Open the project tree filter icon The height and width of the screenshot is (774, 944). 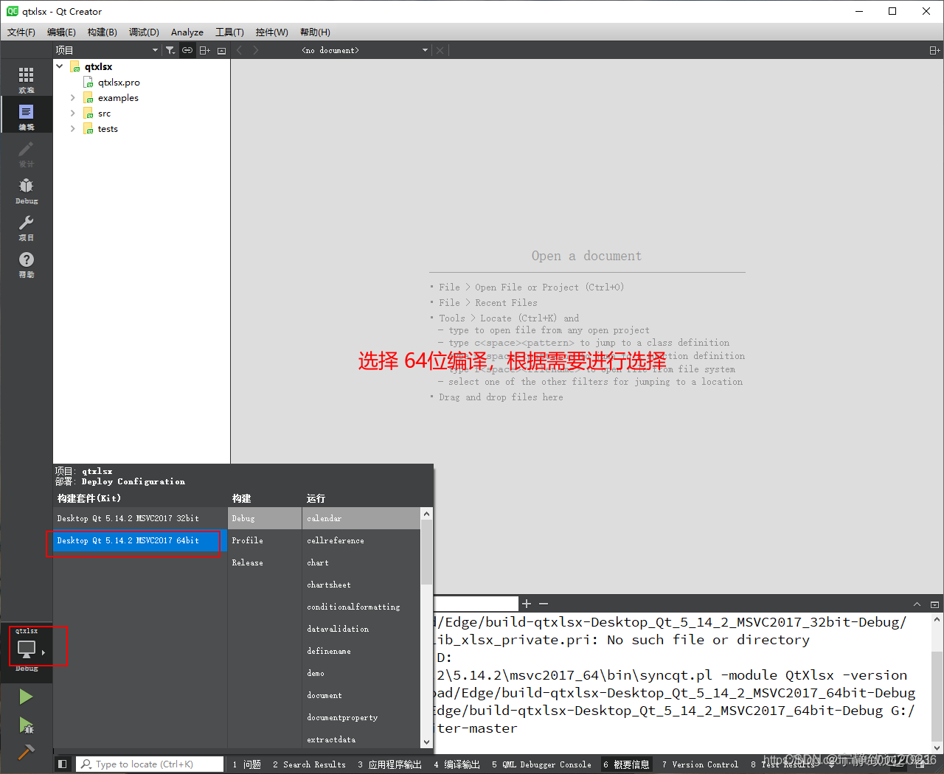pyautogui.click(x=170, y=50)
